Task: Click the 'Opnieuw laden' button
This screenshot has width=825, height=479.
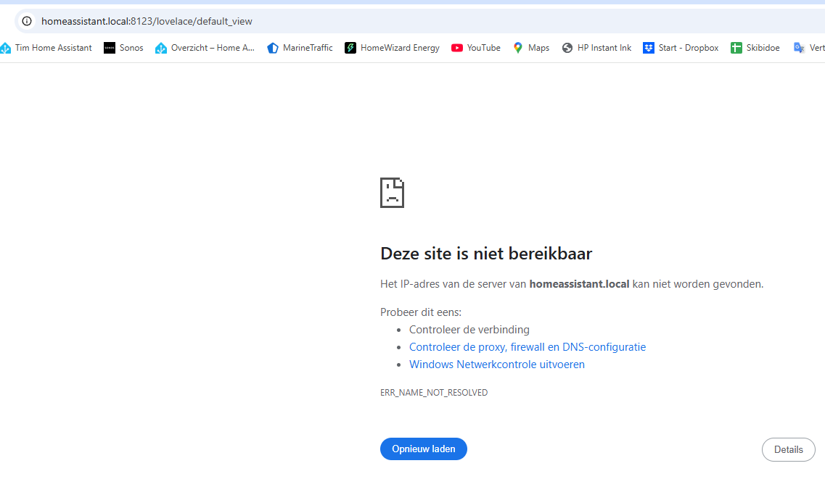Action: pos(424,449)
